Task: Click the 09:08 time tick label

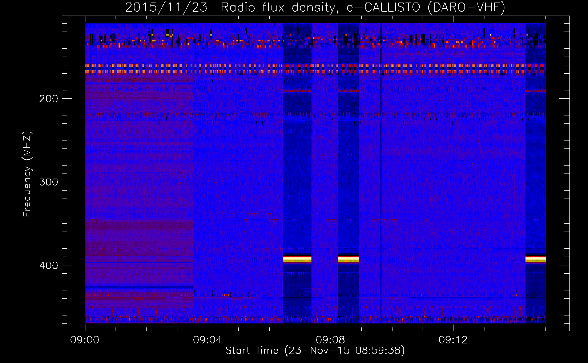Action: (x=330, y=340)
